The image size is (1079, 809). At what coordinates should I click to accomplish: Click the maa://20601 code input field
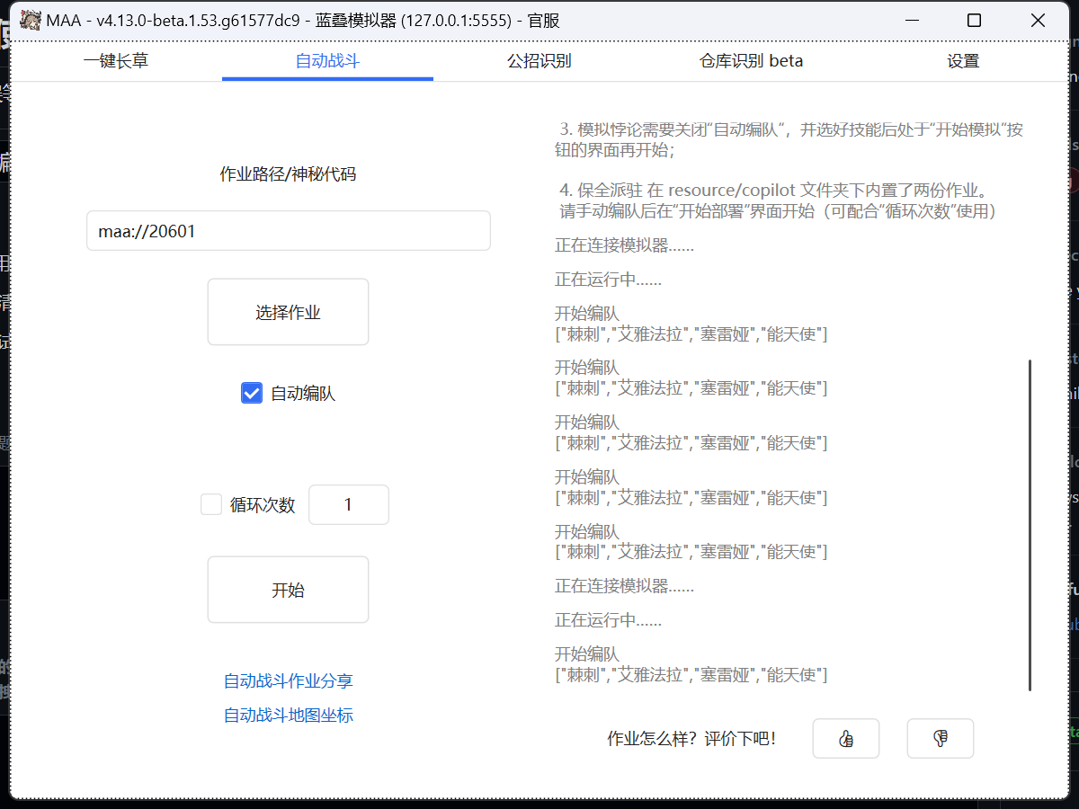click(288, 230)
